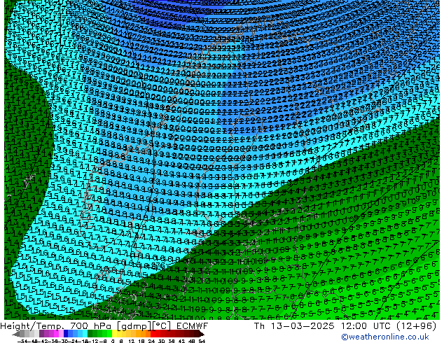Click the gray section of the temperature legend

pos(27,334)
